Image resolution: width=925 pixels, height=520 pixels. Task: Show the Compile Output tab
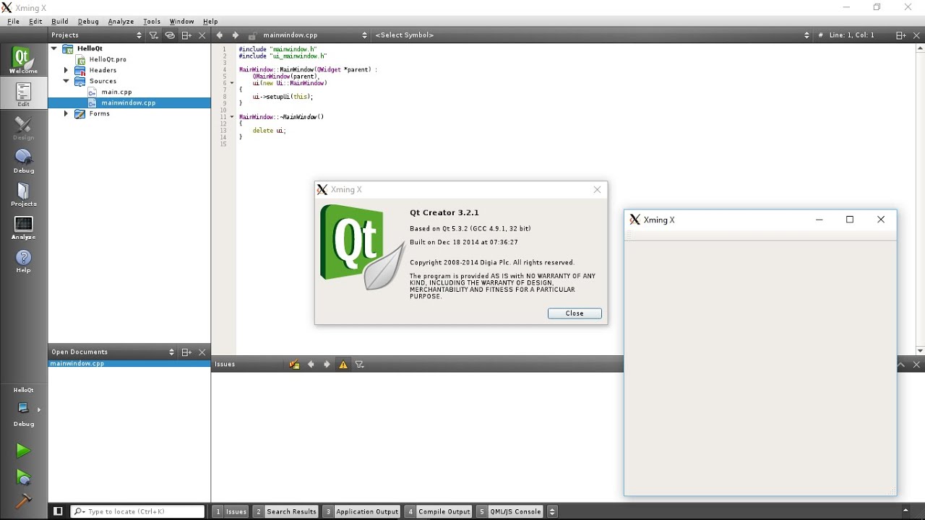tap(439, 511)
